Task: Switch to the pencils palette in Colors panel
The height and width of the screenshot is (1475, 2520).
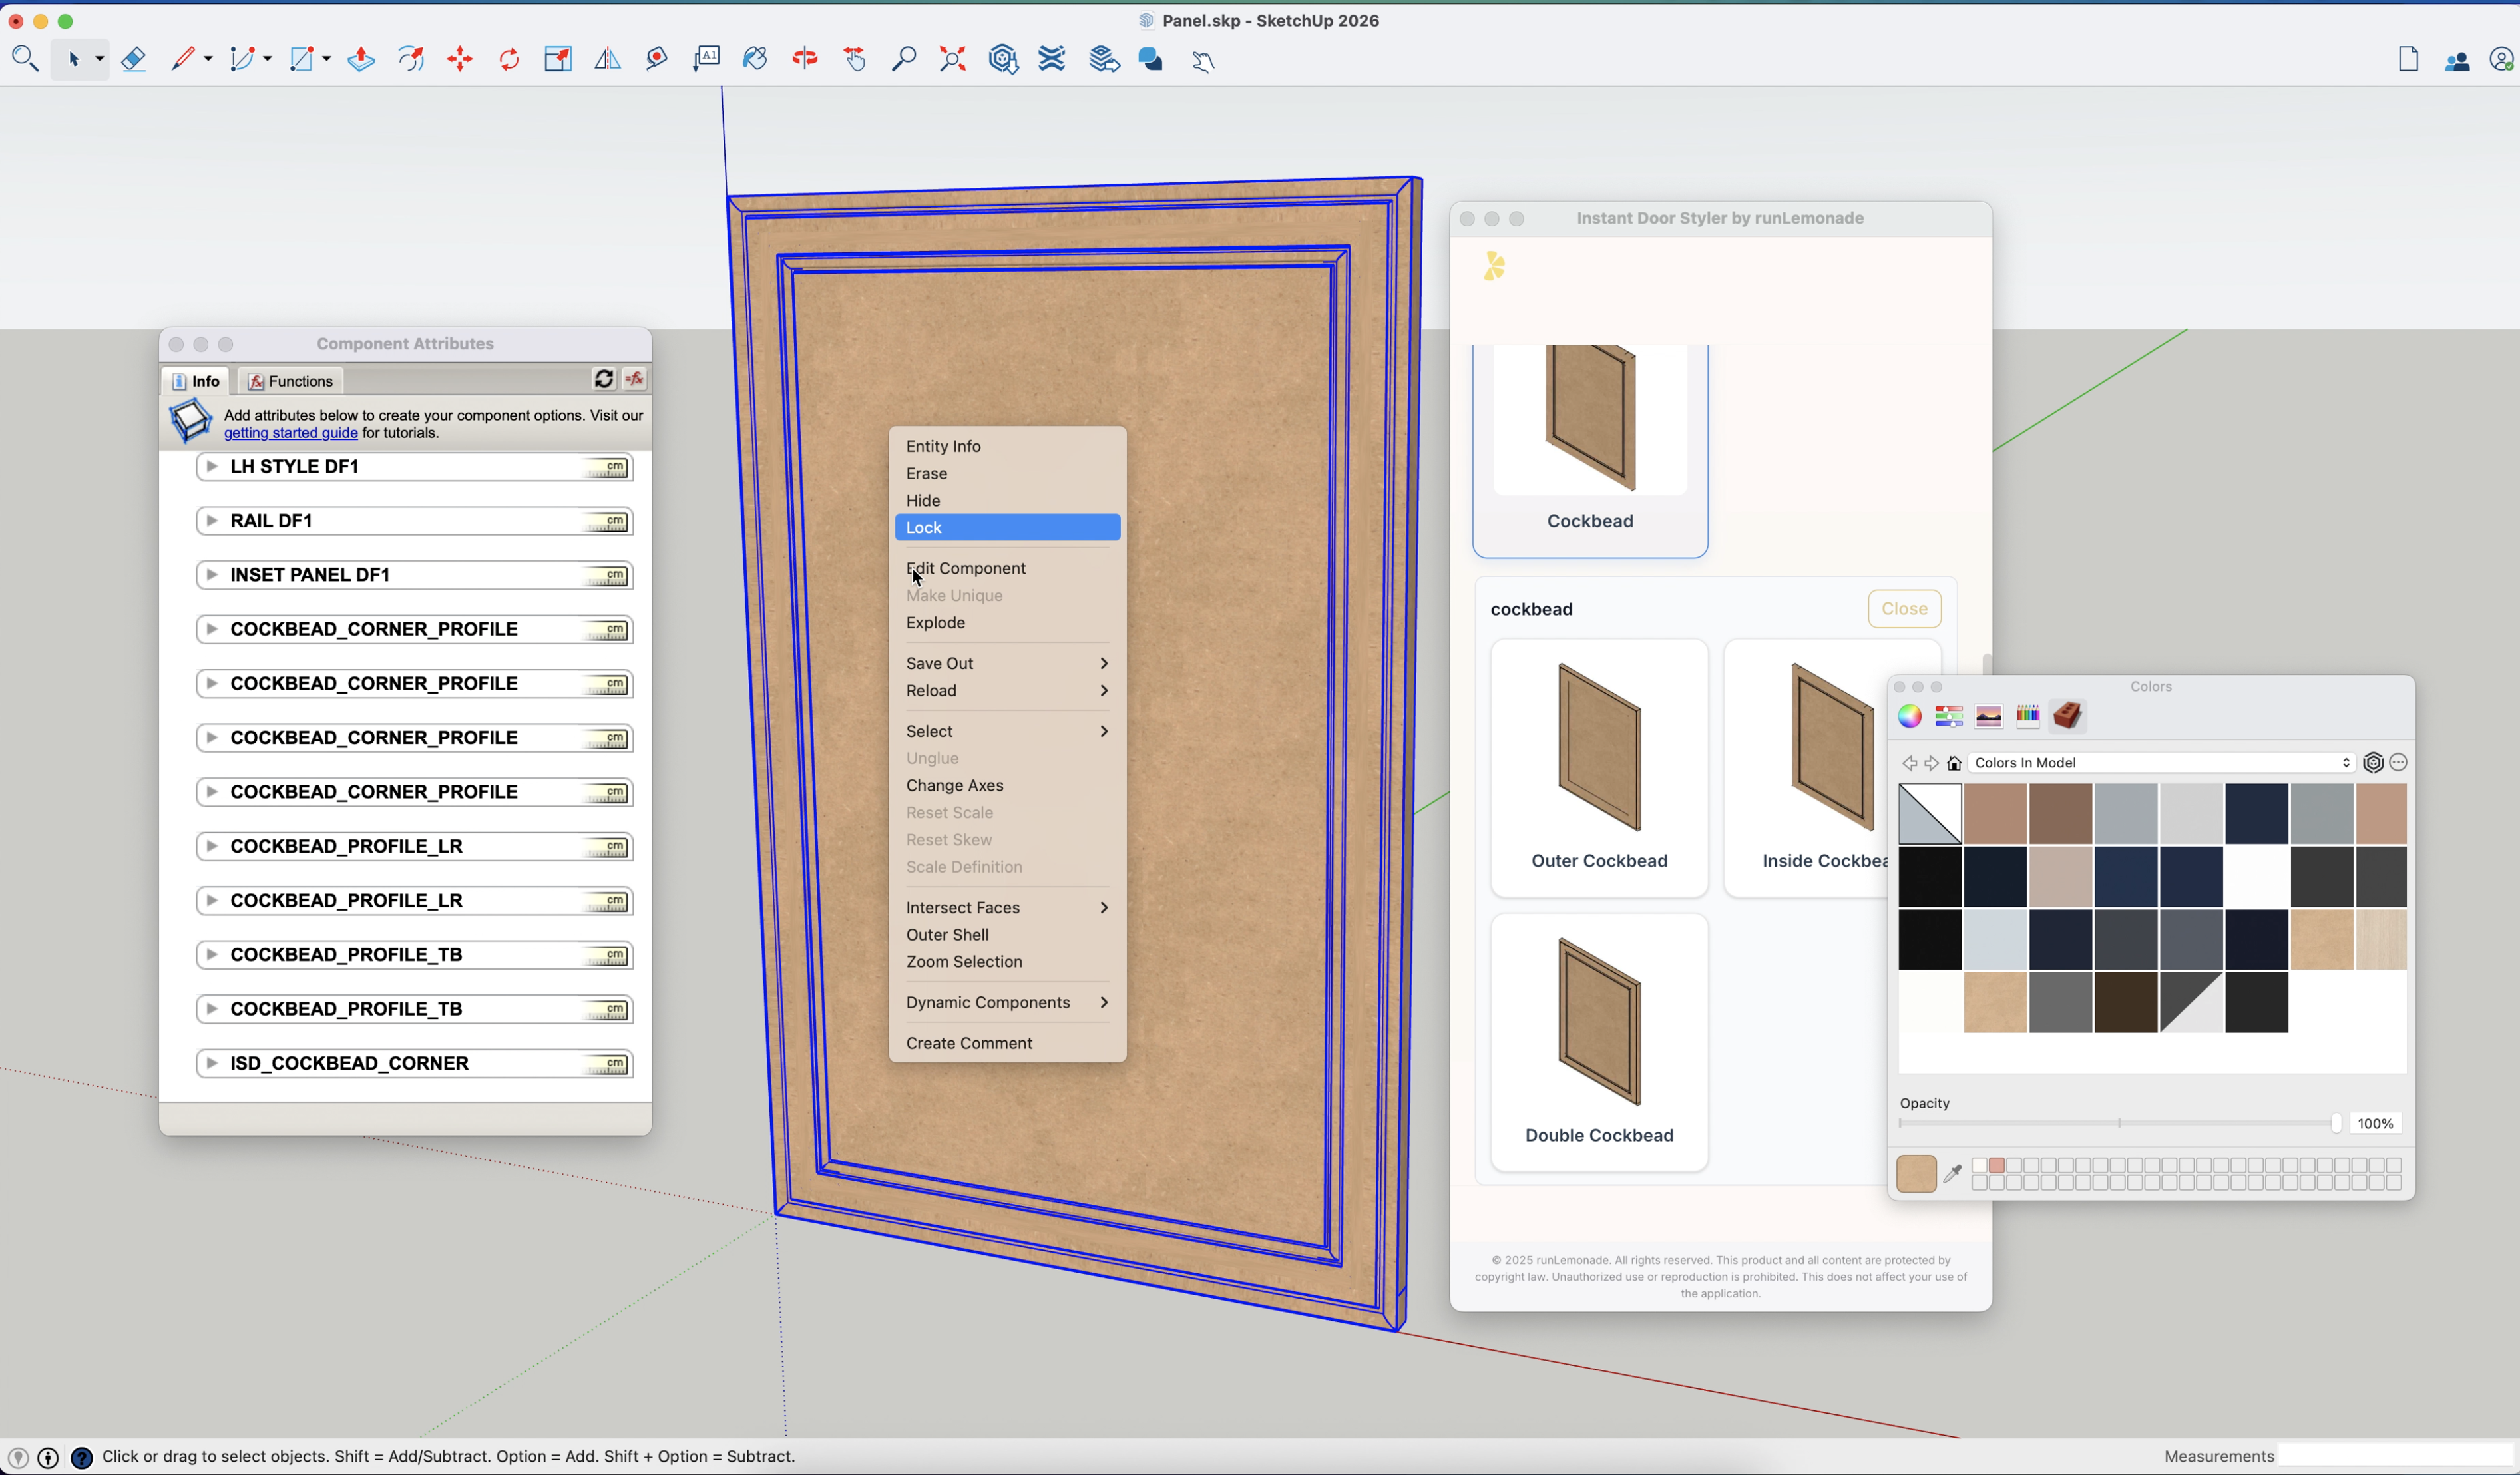Action: [x=2028, y=716]
